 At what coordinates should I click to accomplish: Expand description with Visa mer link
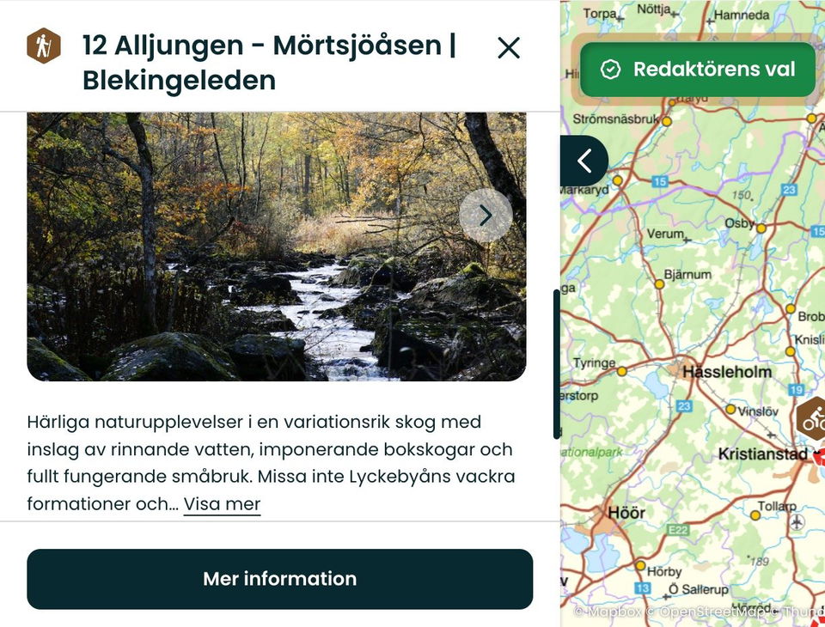tap(222, 504)
